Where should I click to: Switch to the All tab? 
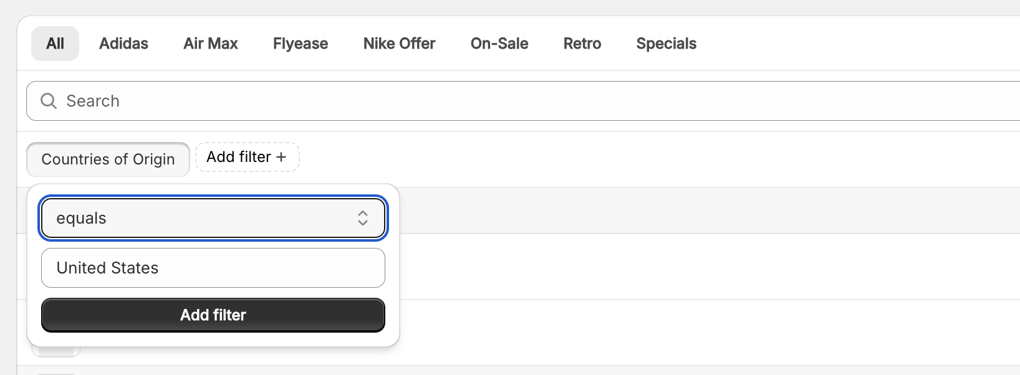pos(55,44)
